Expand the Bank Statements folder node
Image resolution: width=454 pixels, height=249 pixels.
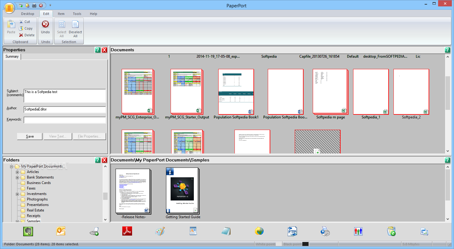17,178
